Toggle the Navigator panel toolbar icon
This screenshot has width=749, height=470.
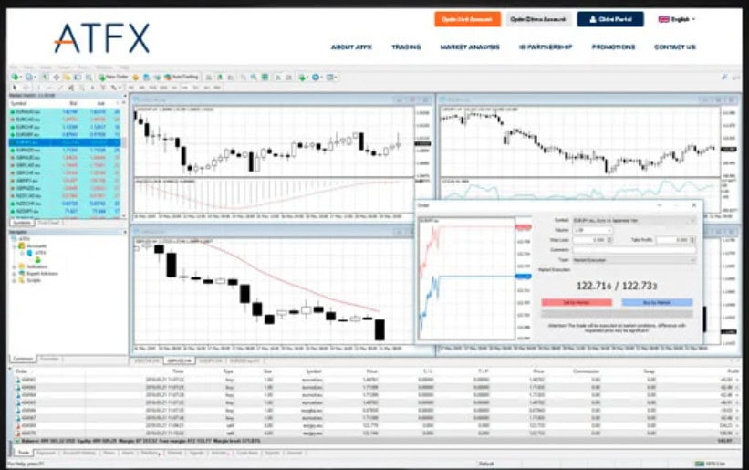[x=67, y=77]
